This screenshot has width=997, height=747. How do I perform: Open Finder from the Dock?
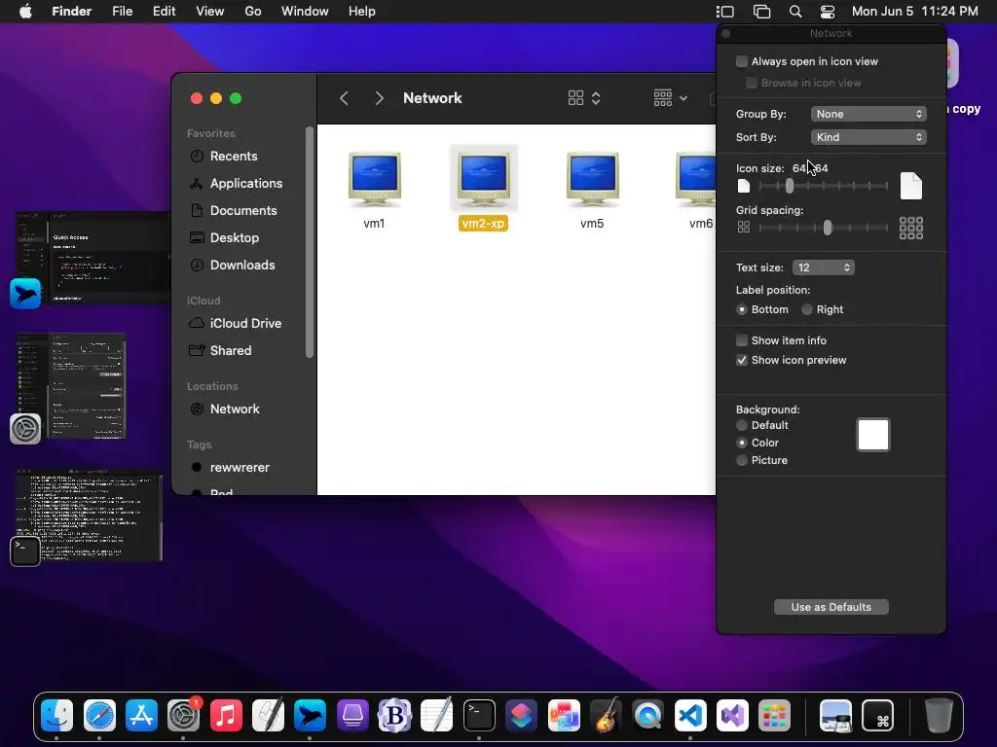(56, 715)
